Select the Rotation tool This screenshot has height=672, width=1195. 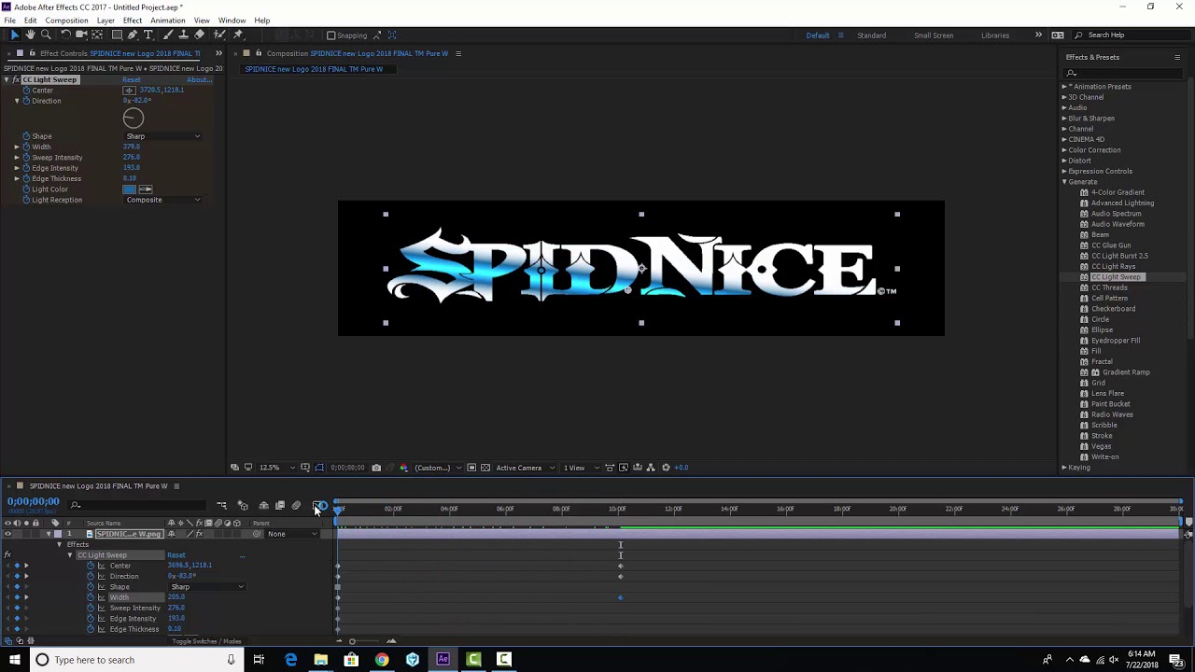[x=65, y=35]
